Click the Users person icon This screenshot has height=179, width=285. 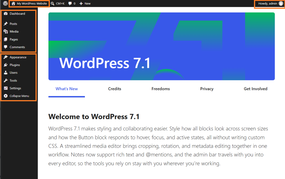[x=6, y=73]
